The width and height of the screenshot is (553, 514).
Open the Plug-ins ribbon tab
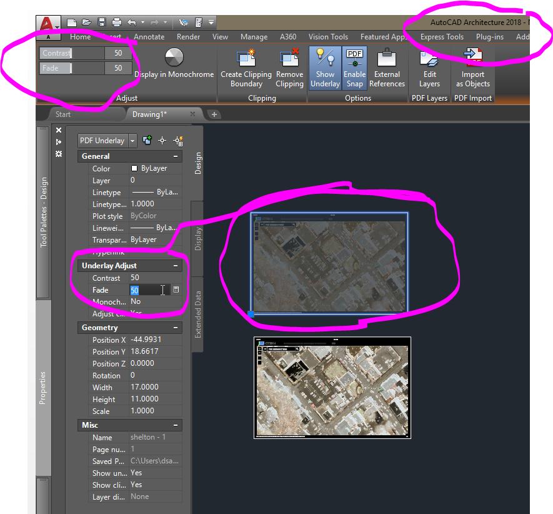tap(489, 37)
